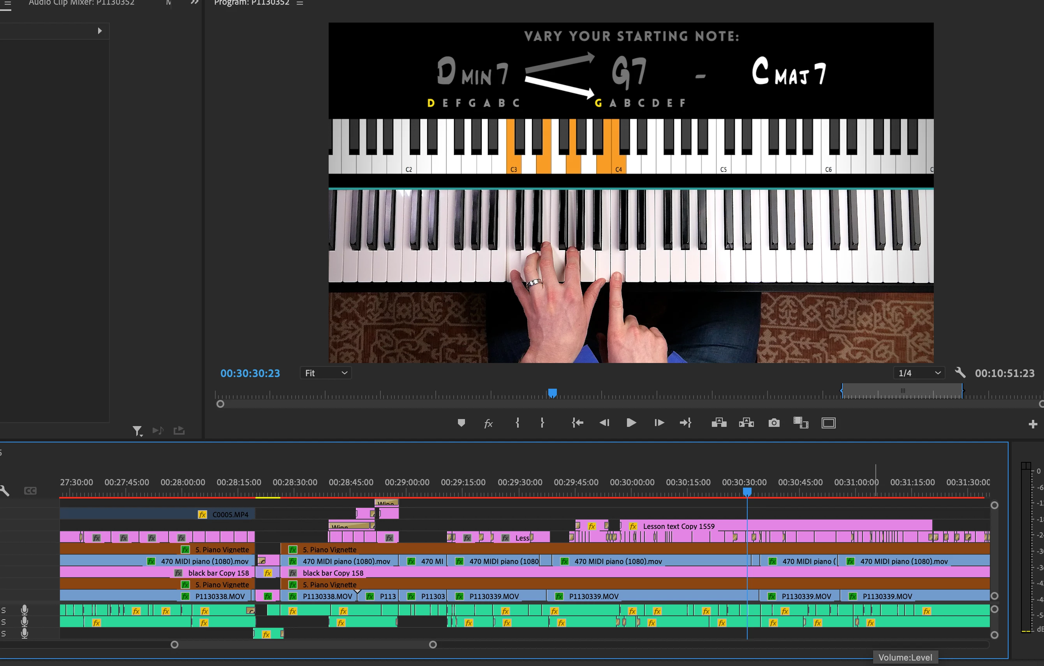This screenshot has height=666, width=1044.
Task: Switch to the Audio Clip Mixer tab
Action: 81,3
